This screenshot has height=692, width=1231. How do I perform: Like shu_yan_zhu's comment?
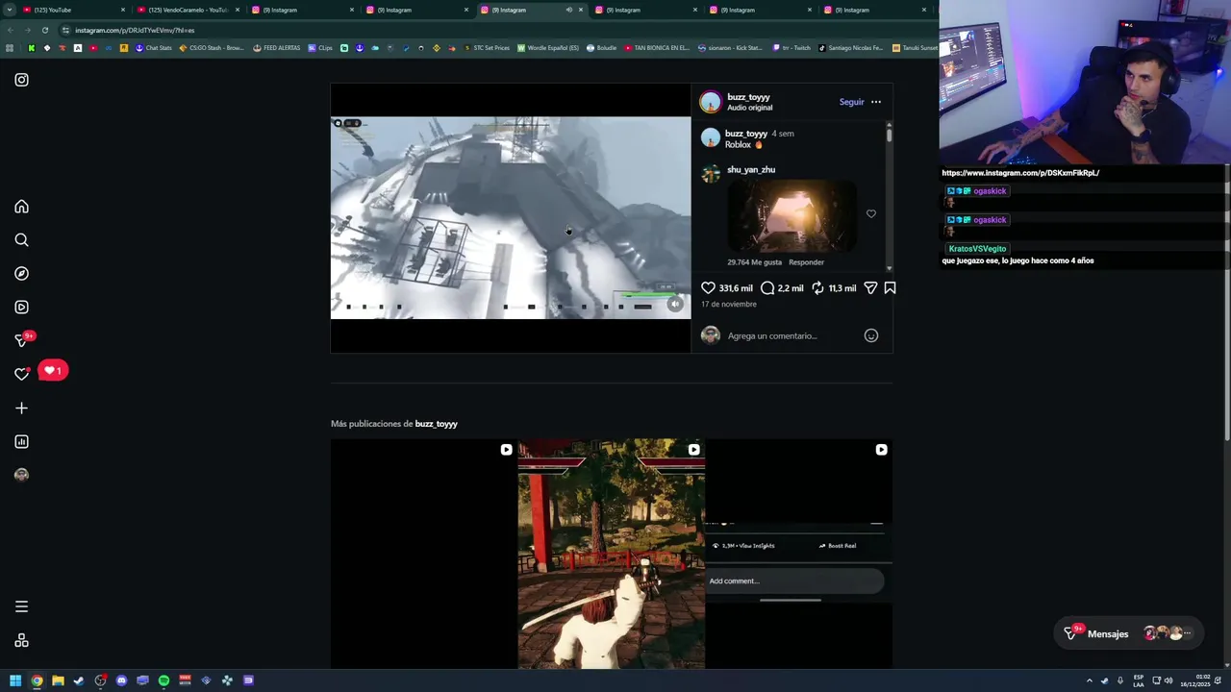[x=871, y=213]
